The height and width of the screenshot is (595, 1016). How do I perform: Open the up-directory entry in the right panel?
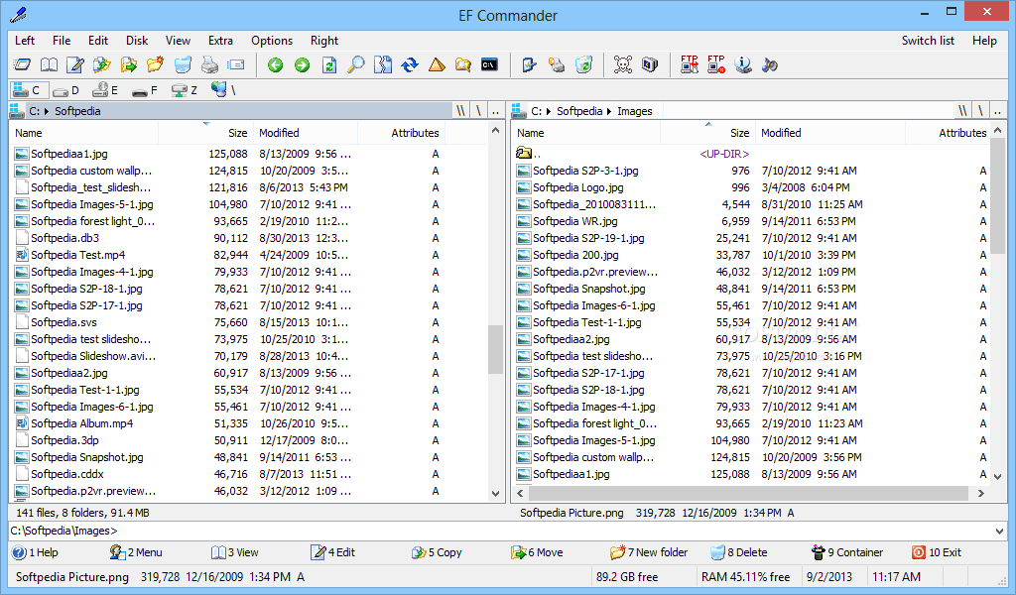click(536, 153)
